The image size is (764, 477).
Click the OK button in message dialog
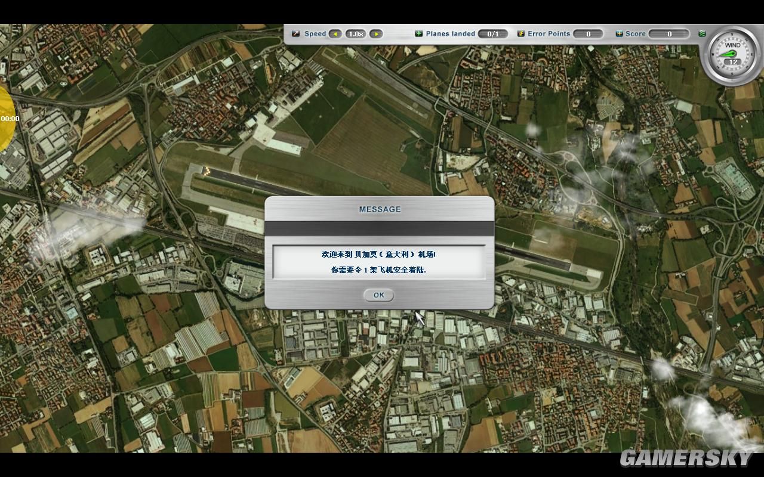click(378, 295)
